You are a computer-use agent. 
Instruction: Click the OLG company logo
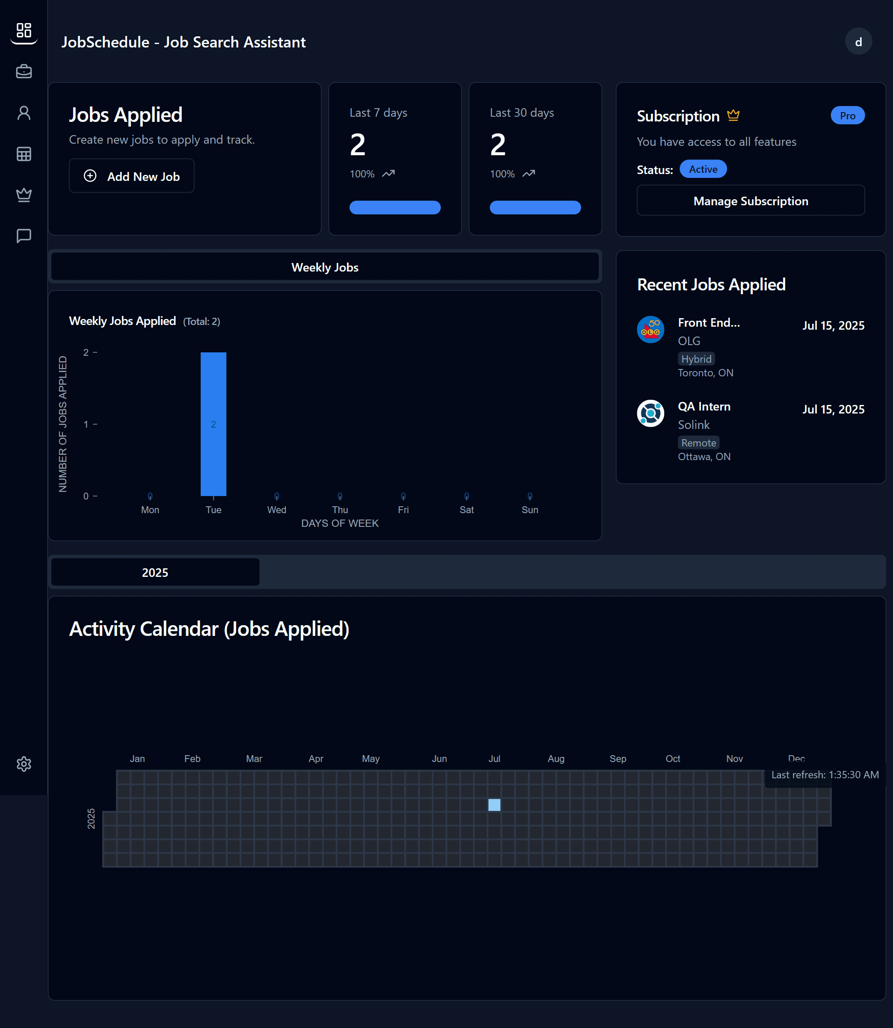point(651,330)
